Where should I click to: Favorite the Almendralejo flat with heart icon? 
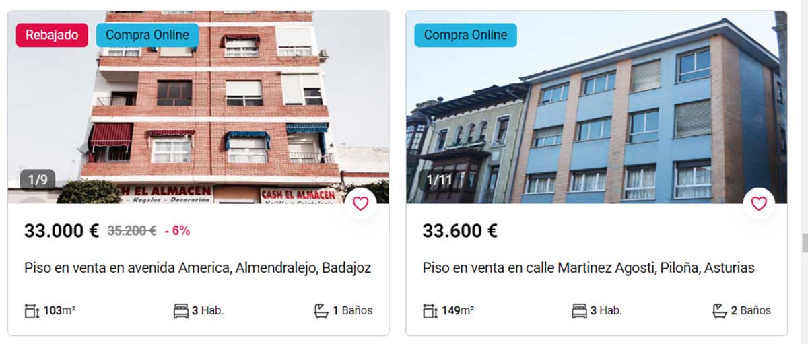tap(361, 203)
